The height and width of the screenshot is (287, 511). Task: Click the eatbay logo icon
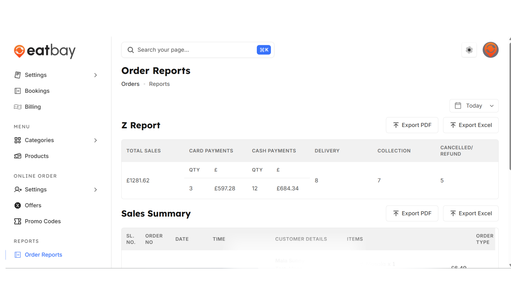point(19,51)
